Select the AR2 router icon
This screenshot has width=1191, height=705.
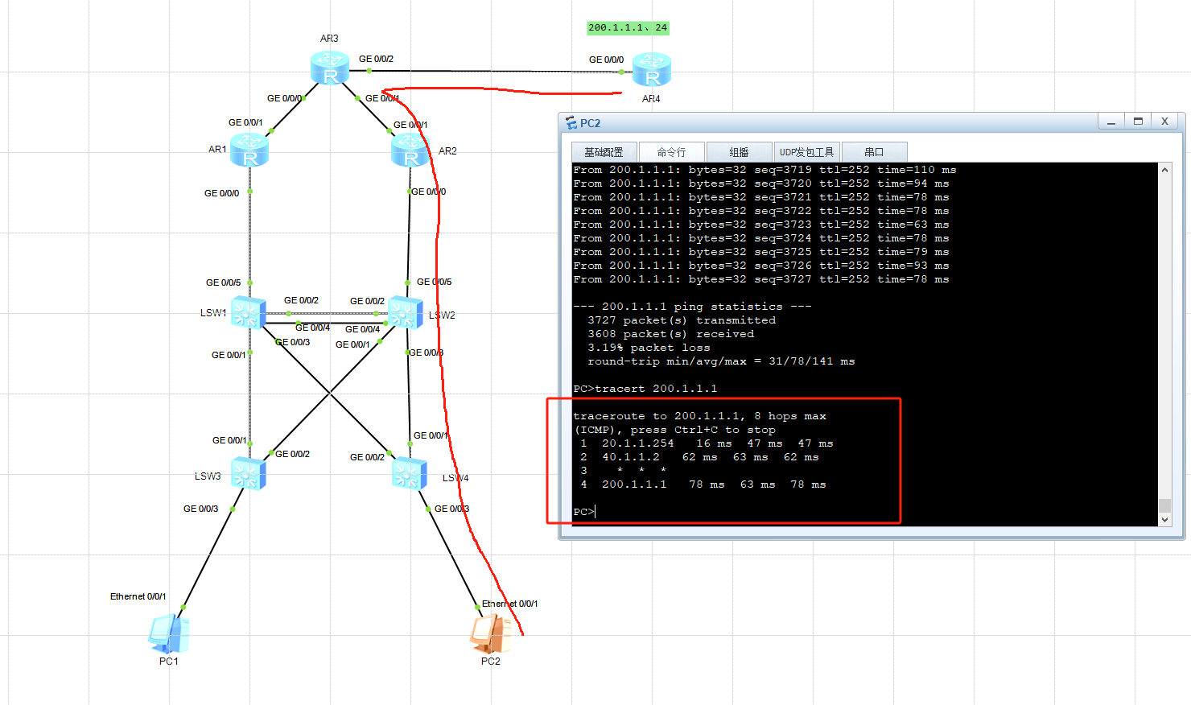[410, 150]
